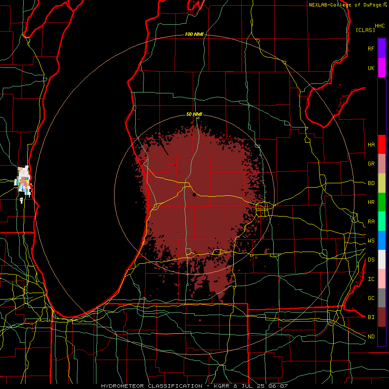
Task: Pick the salmon GR legend swatch
Action: (x=382, y=164)
